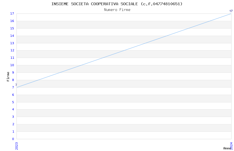Click the data label 17 at line end

[231, 11]
